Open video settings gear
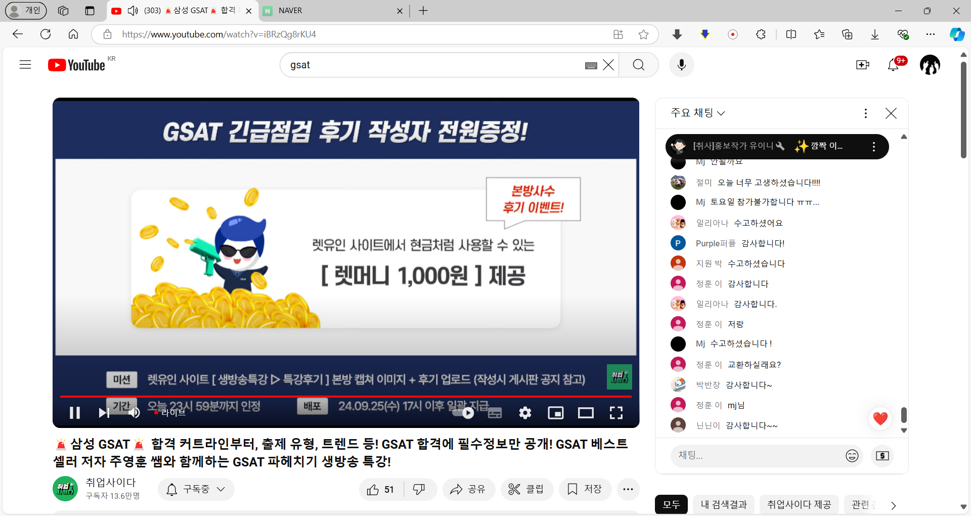The width and height of the screenshot is (971, 516). pos(525,413)
